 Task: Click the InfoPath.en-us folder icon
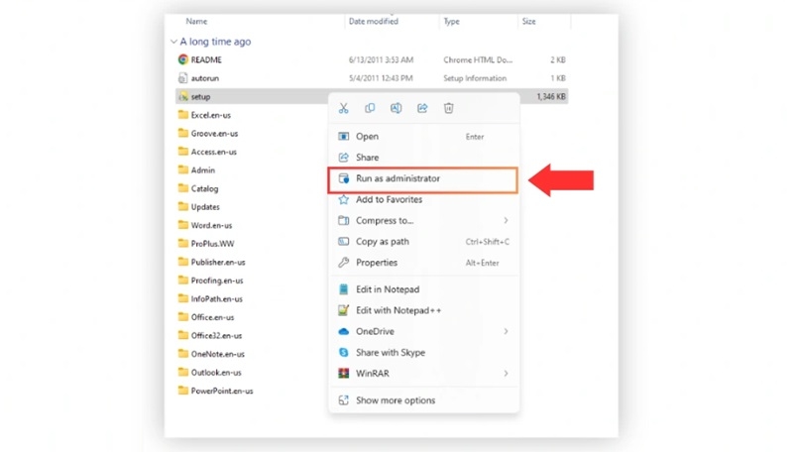pos(183,298)
